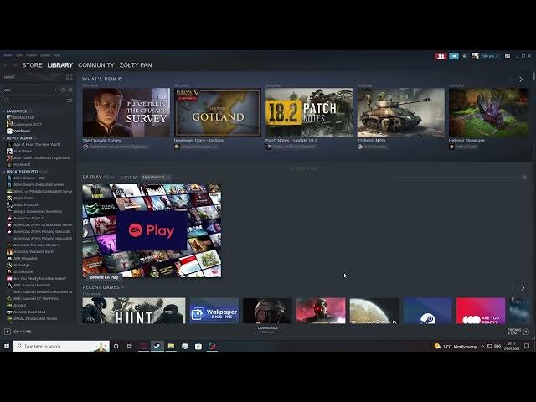This screenshot has width=536, height=402.
Task: Open Windows Start menu
Action: point(7,346)
